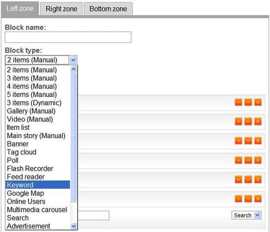Click move-down arrow icon in last block row
This screenshot has width=270, height=232.
click(248, 199)
